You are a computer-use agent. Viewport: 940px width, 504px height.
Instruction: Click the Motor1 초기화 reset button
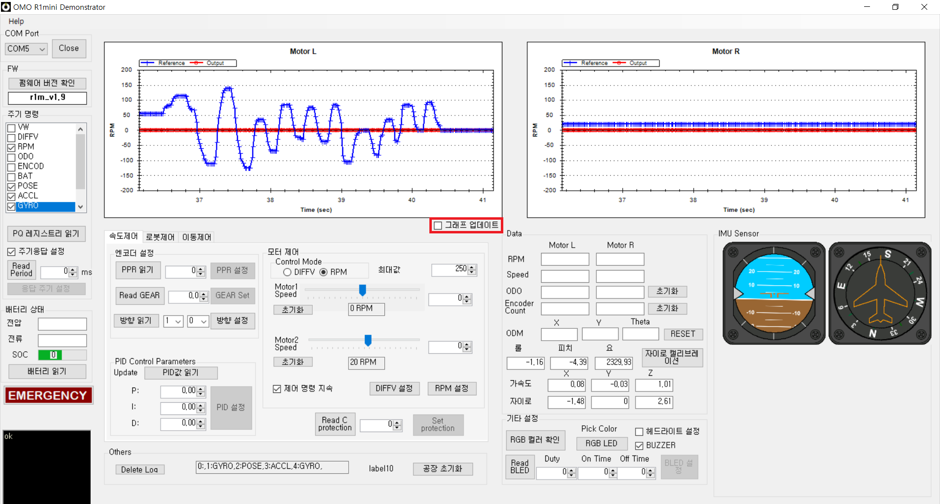293,310
